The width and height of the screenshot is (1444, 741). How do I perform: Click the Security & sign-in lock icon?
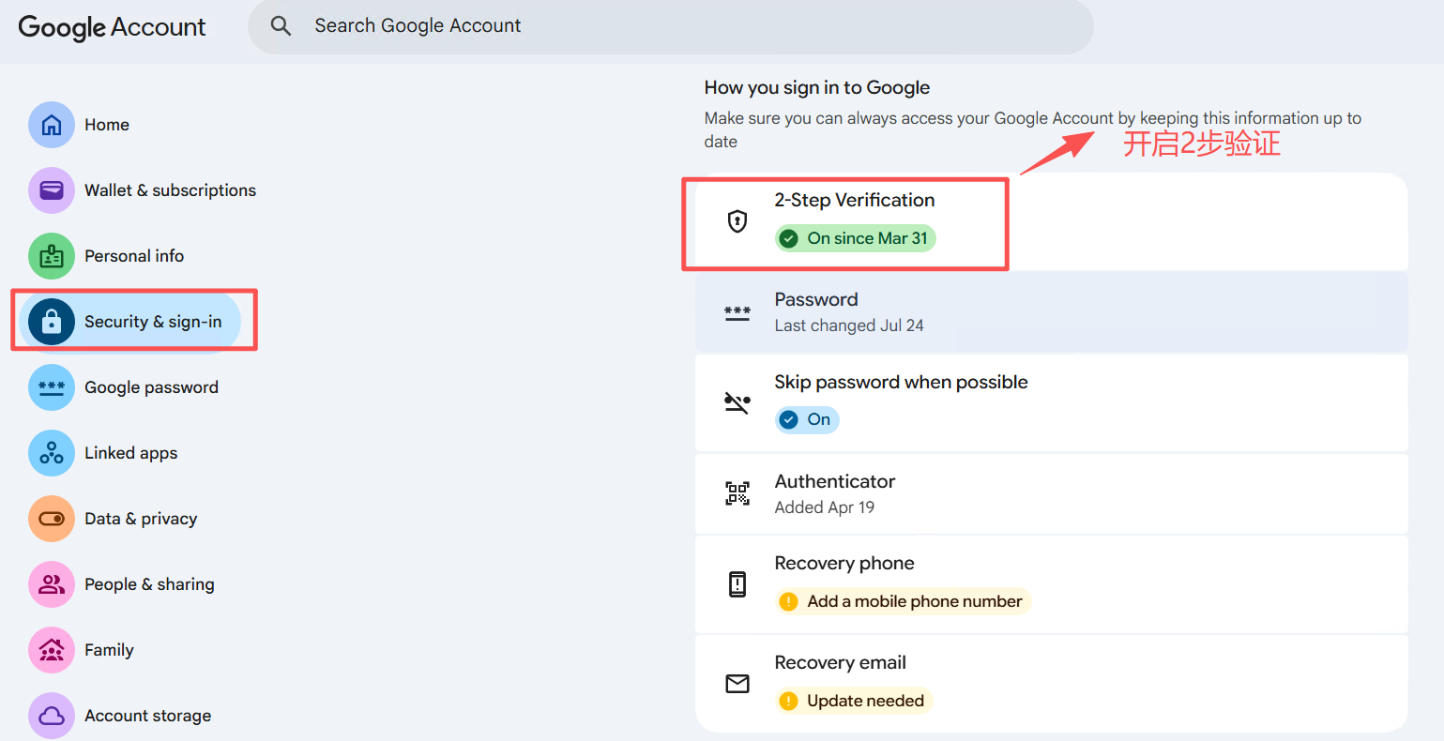[x=52, y=322]
